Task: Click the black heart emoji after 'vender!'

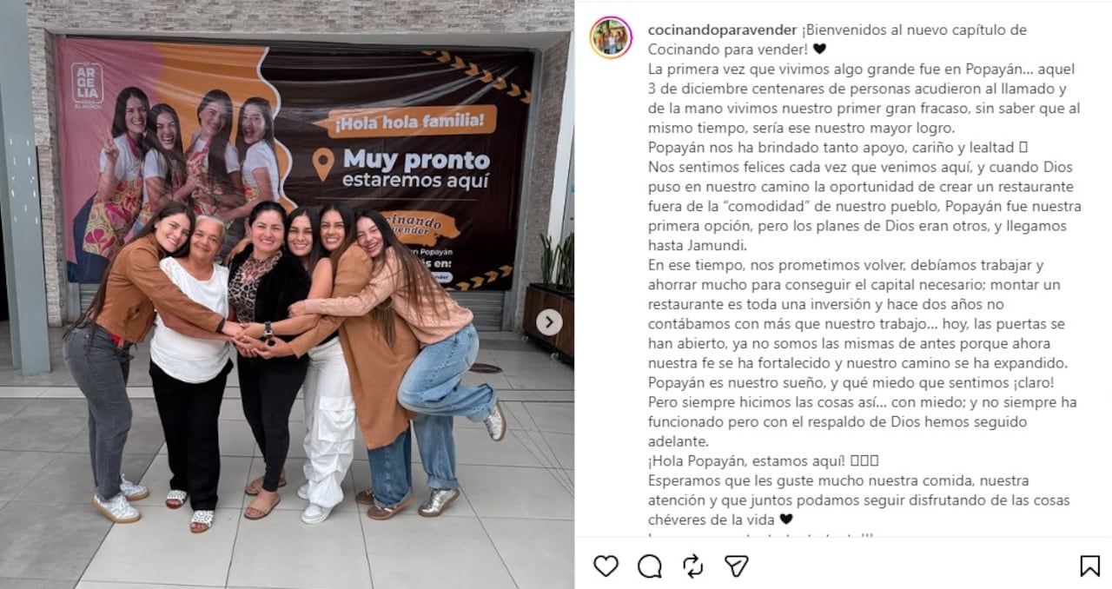Action: (819, 50)
